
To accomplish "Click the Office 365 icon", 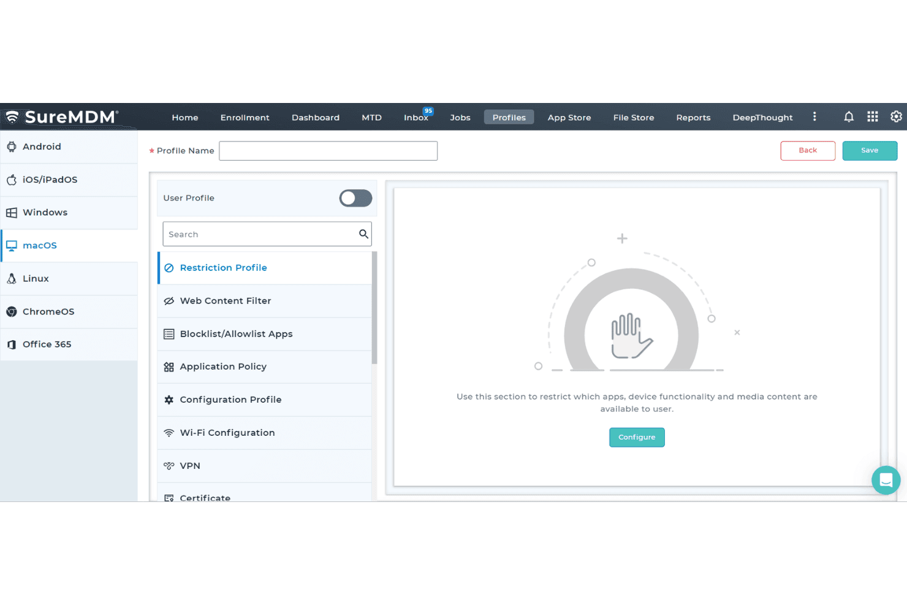I will click(x=12, y=344).
